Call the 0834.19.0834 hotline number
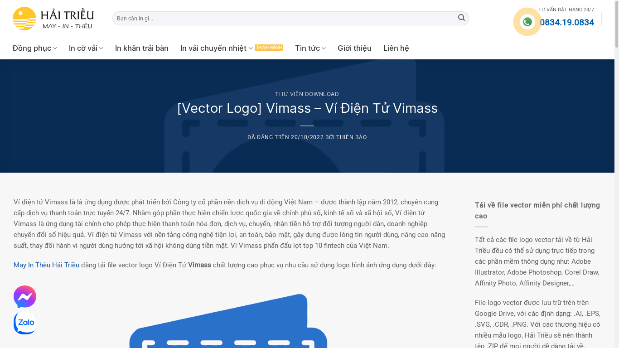The image size is (619, 348). click(567, 22)
